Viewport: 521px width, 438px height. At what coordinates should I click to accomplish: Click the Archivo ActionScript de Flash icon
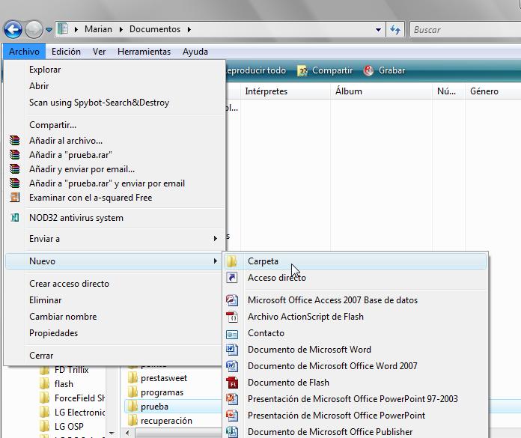[231, 317]
